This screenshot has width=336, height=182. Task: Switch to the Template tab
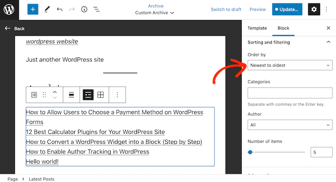(x=257, y=28)
